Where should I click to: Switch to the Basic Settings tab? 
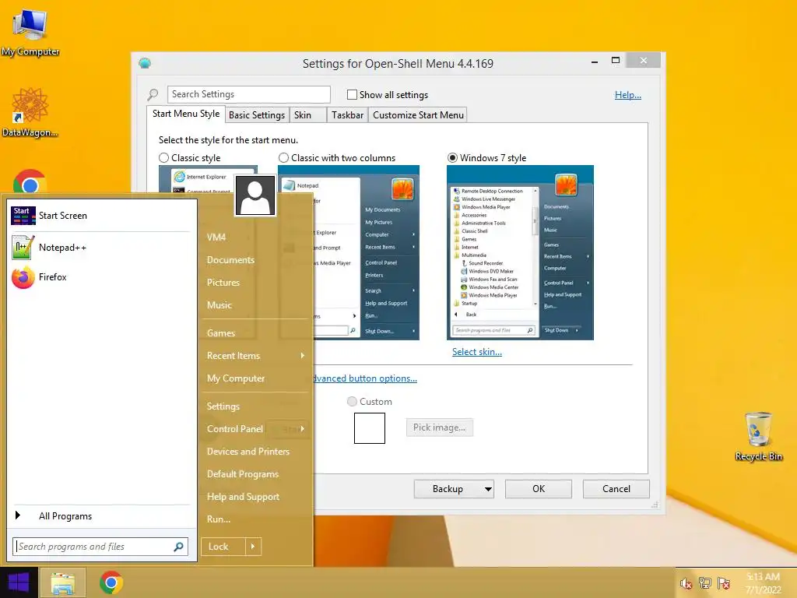257,115
